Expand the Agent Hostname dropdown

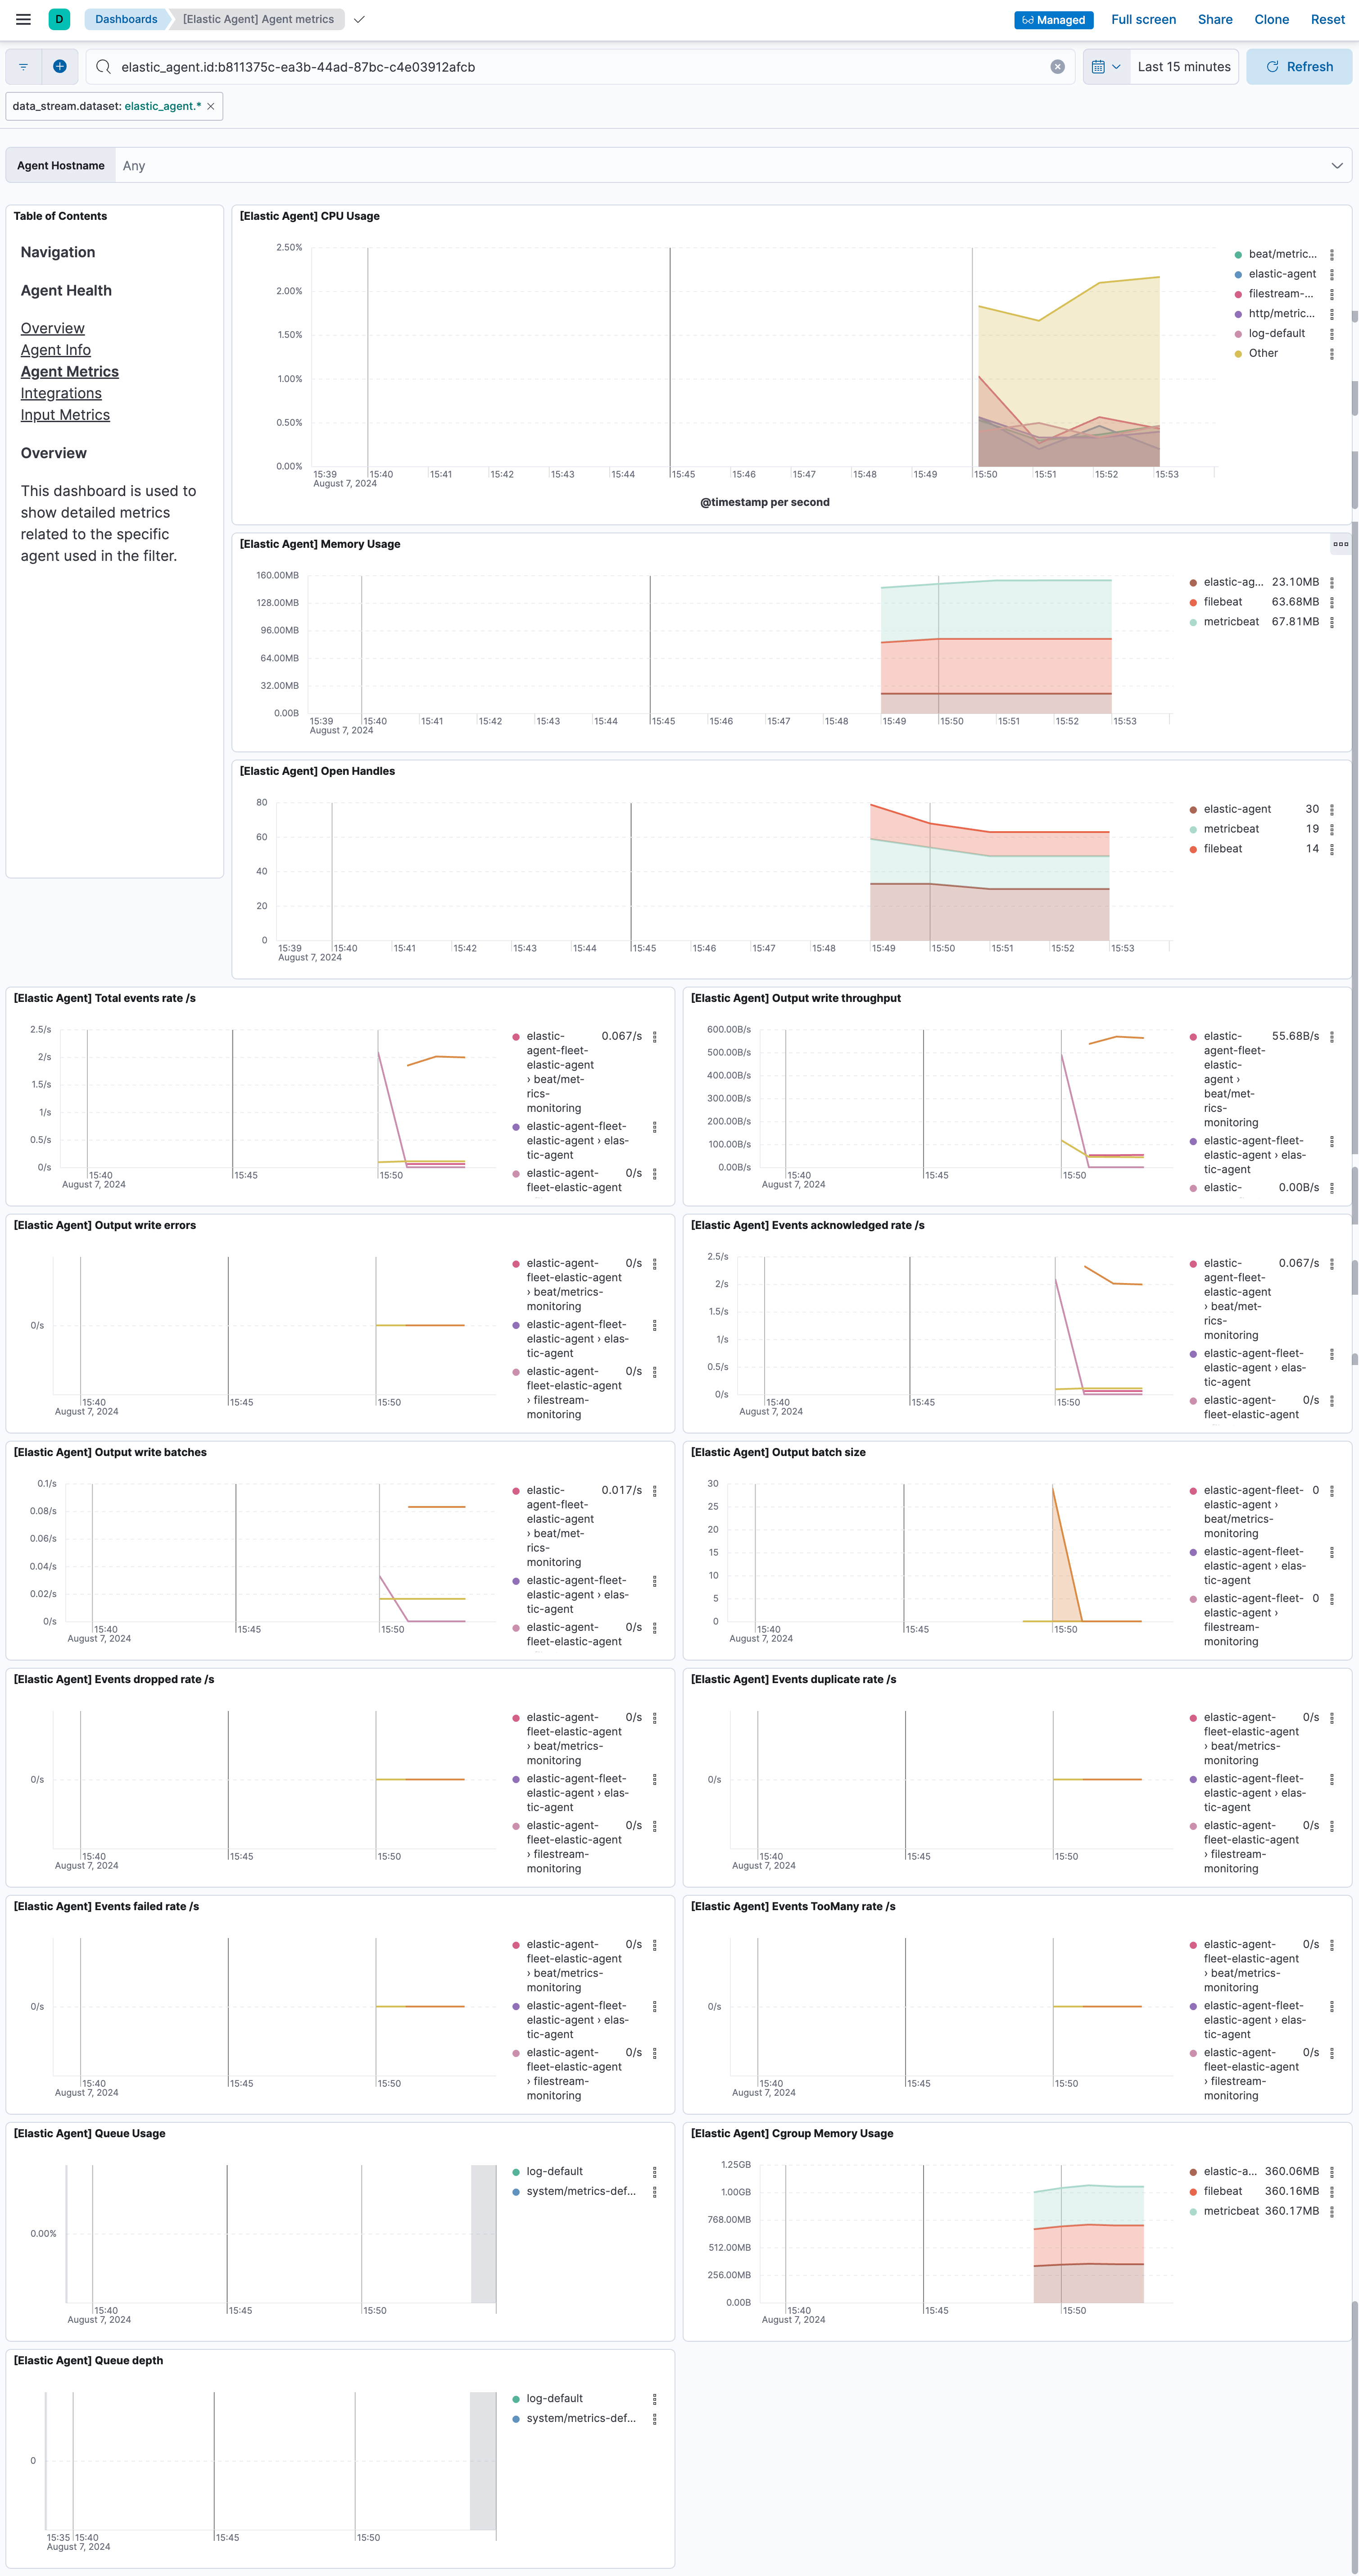[1336, 166]
